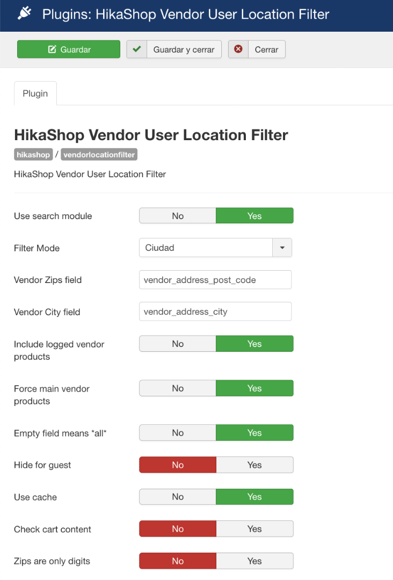Click the green checkmark icon beside Guardar y cerrar

click(x=137, y=49)
